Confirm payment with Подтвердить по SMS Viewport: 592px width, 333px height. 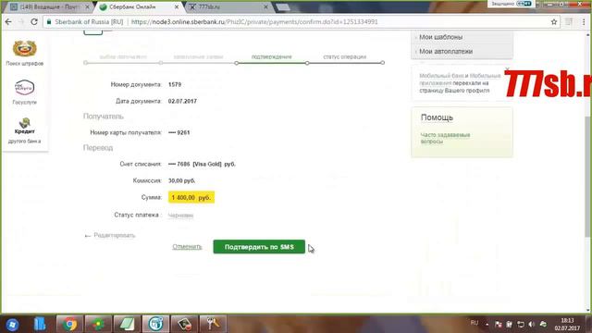coord(259,247)
